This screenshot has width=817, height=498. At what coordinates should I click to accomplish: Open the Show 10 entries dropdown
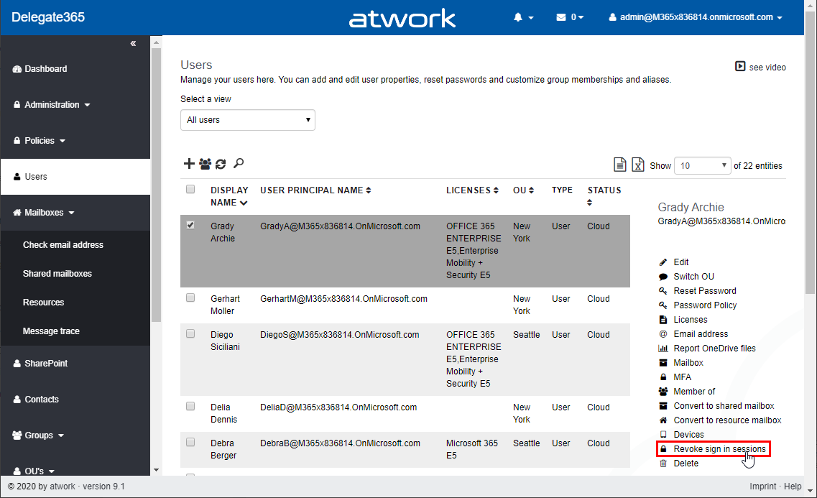(702, 166)
